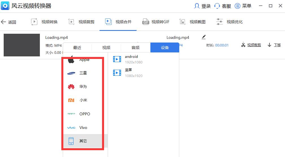
Task: Choose the 其它 device category
Action: (85, 141)
